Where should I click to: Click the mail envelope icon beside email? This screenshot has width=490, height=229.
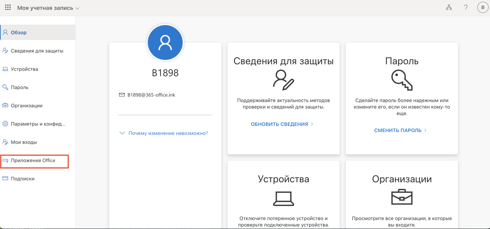click(122, 95)
